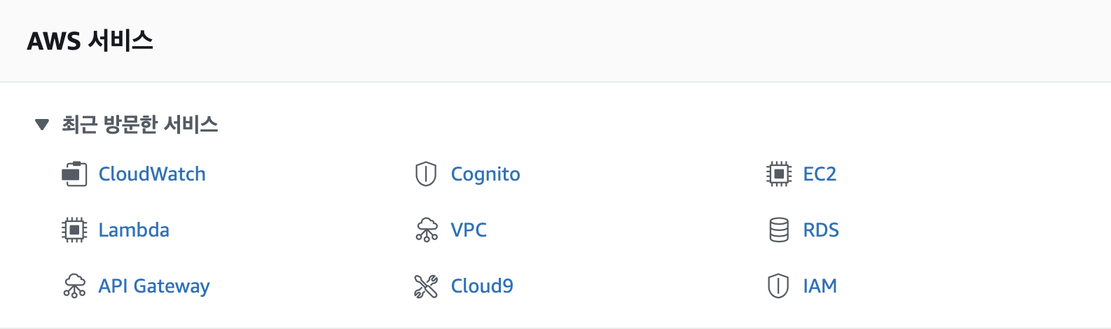Image resolution: width=1111 pixels, height=329 pixels.
Task: Click the API Gateway cloud icon
Action: coord(74,286)
